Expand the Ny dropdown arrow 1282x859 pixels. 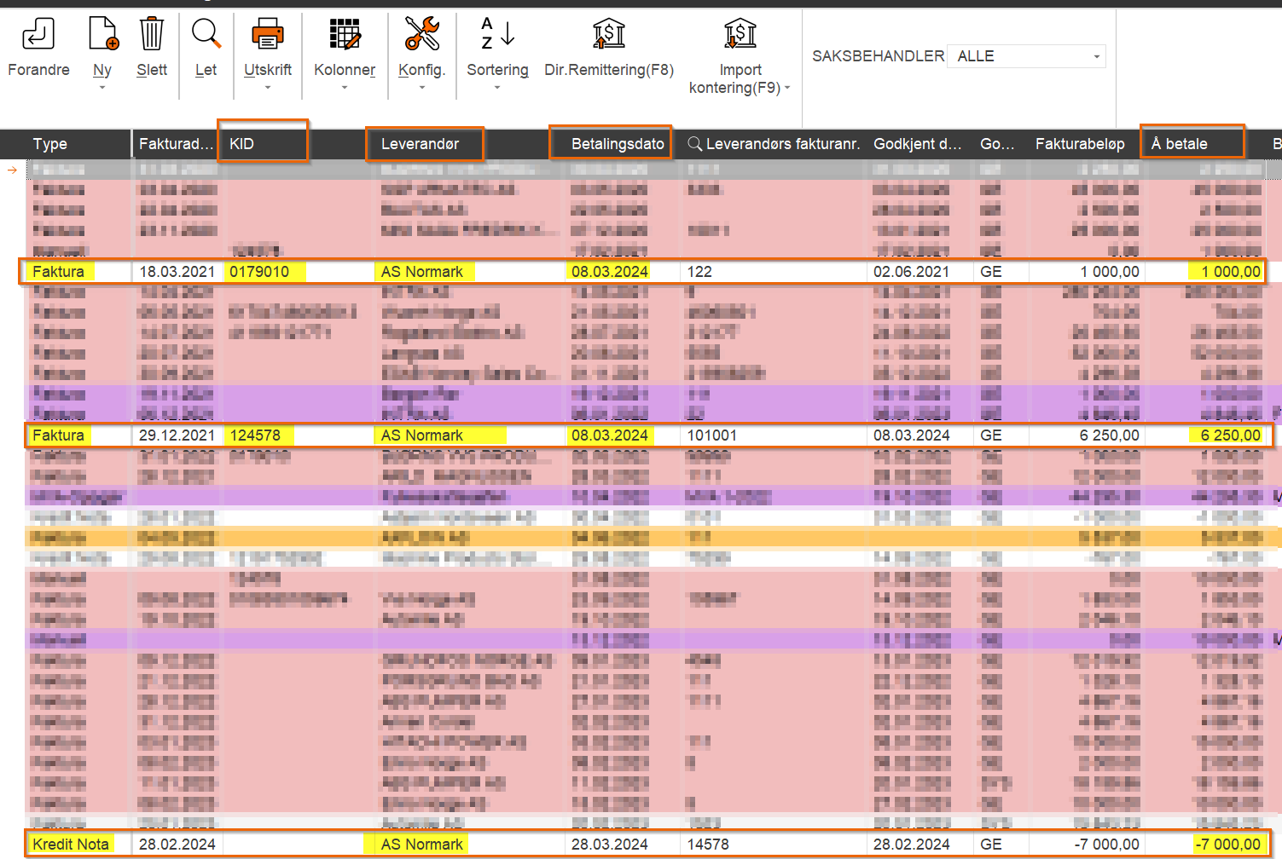point(102,87)
